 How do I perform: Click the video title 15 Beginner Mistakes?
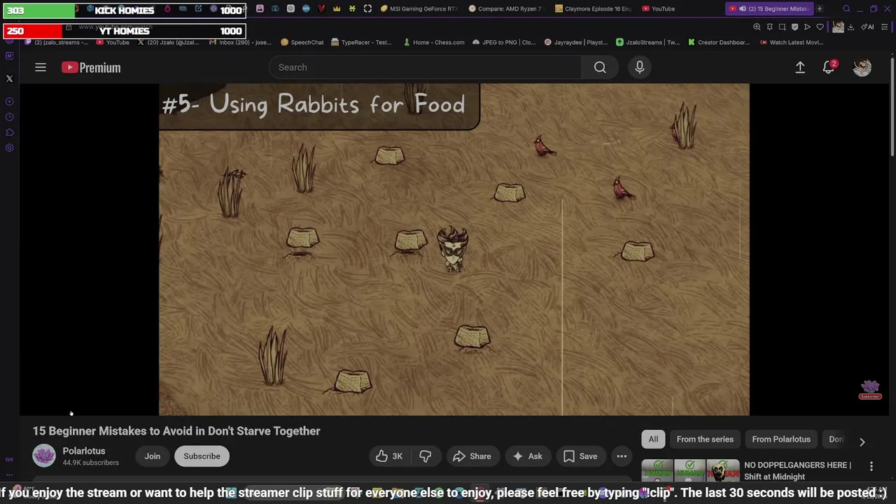[x=176, y=431]
